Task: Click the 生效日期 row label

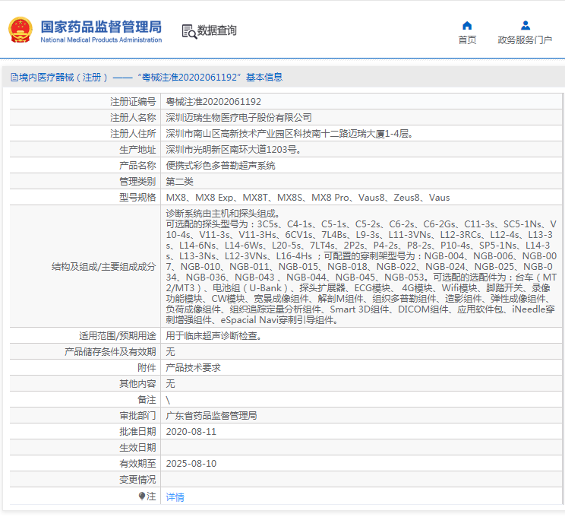Action: [x=137, y=447]
